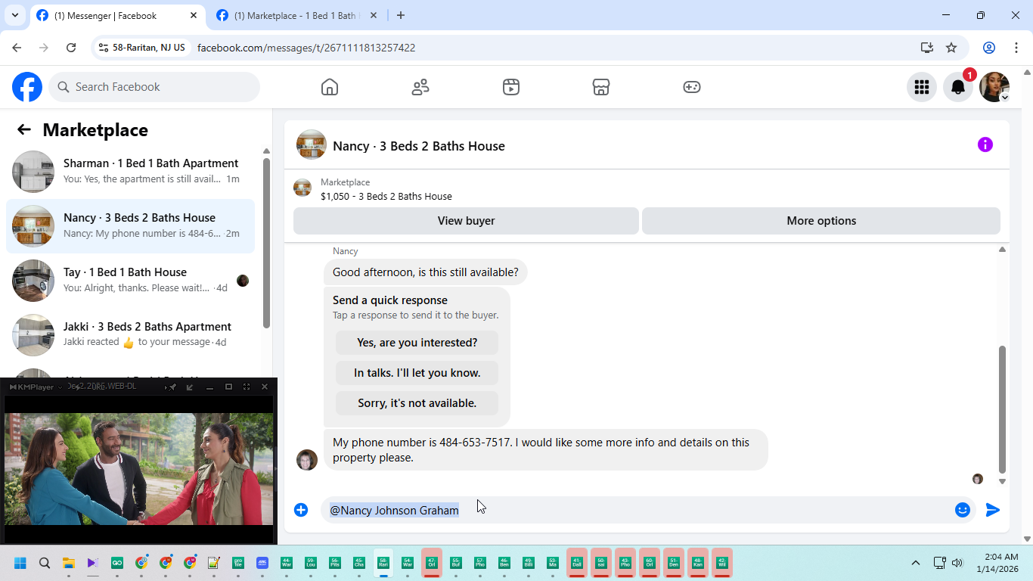Open the emoji picker in message box
Image resolution: width=1033 pixels, height=581 pixels.
pyautogui.click(x=963, y=510)
